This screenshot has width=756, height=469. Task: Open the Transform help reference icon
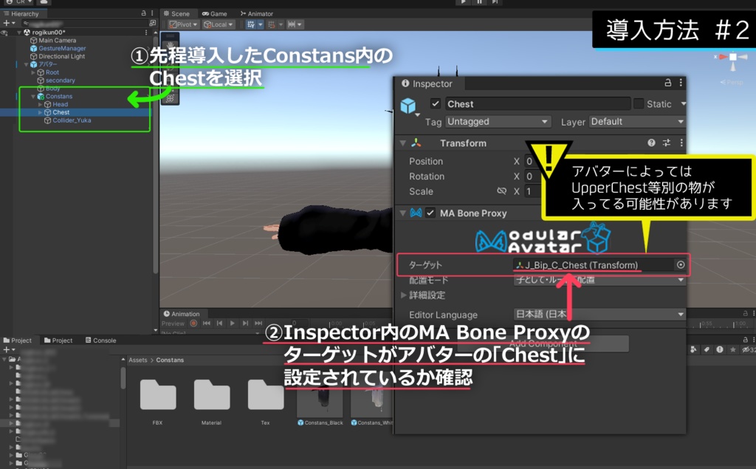[651, 143]
